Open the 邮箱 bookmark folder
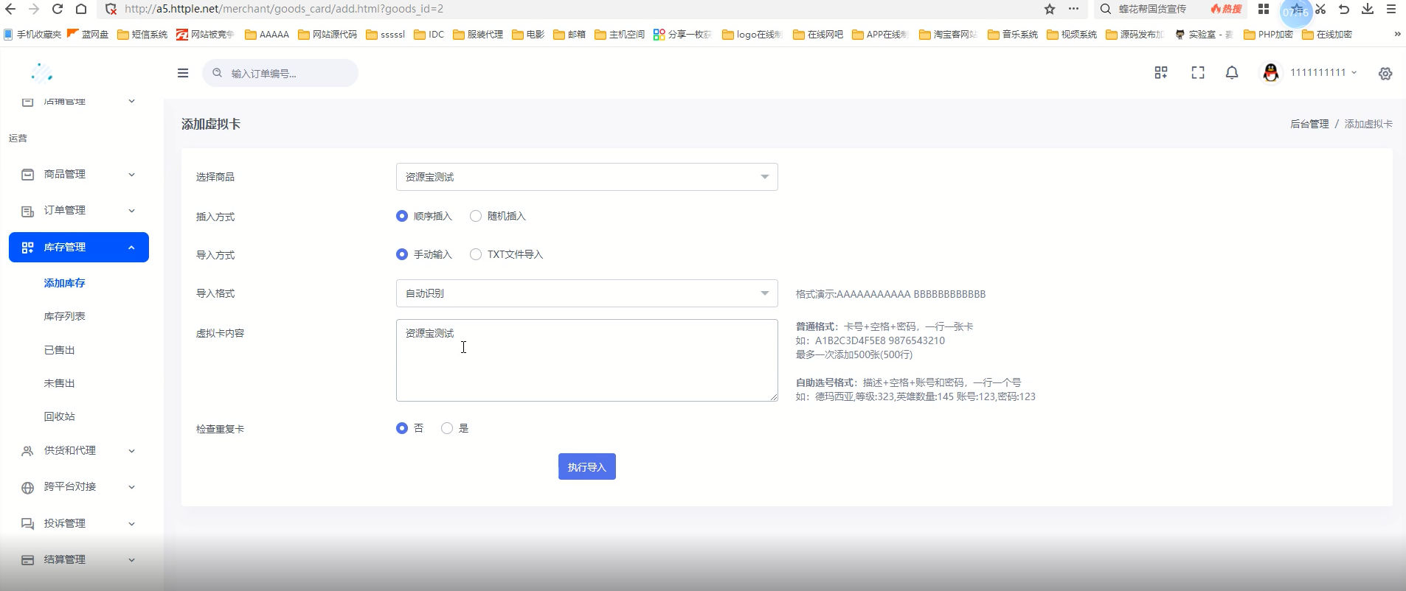This screenshot has height=591, width=1406. tap(569, 35)
